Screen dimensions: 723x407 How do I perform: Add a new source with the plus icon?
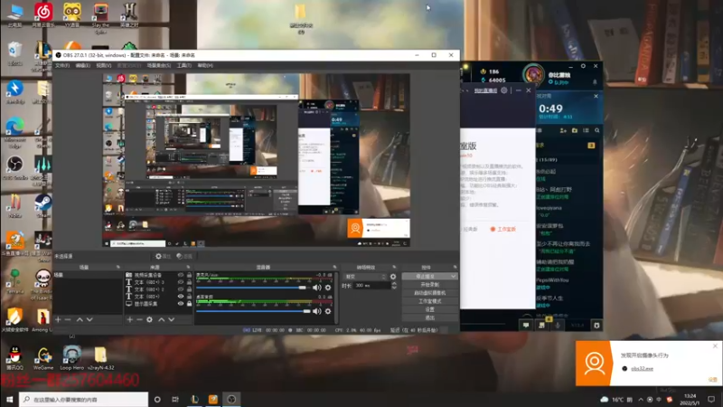point(129,319)
